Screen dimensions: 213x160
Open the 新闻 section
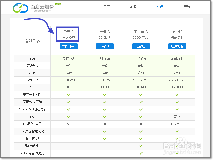pos(133,7)
